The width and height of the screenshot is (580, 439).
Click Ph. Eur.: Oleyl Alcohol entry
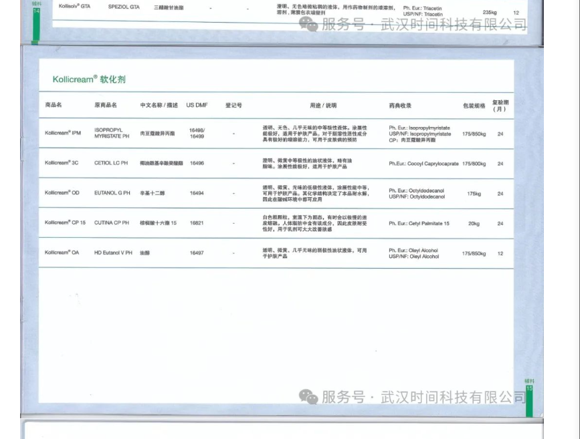[413, 251]
